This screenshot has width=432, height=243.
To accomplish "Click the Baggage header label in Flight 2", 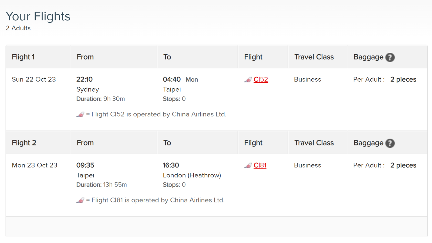I will (x=369, y=143).
